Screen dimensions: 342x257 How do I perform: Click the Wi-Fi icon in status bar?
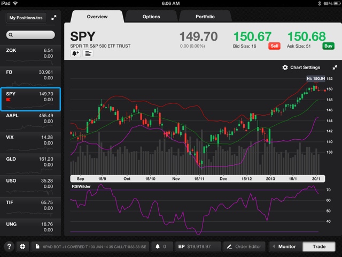click(15, 3)
